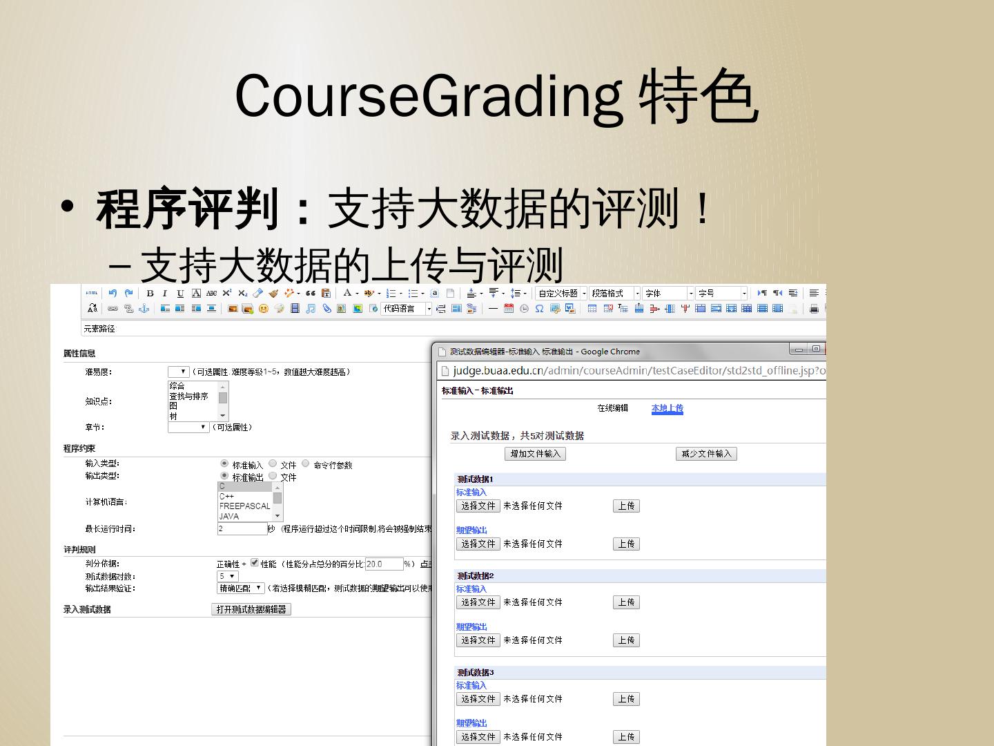Click the printer icon in editor toolbar
Viewport: 994px width, 746px height.
(815, 309)
